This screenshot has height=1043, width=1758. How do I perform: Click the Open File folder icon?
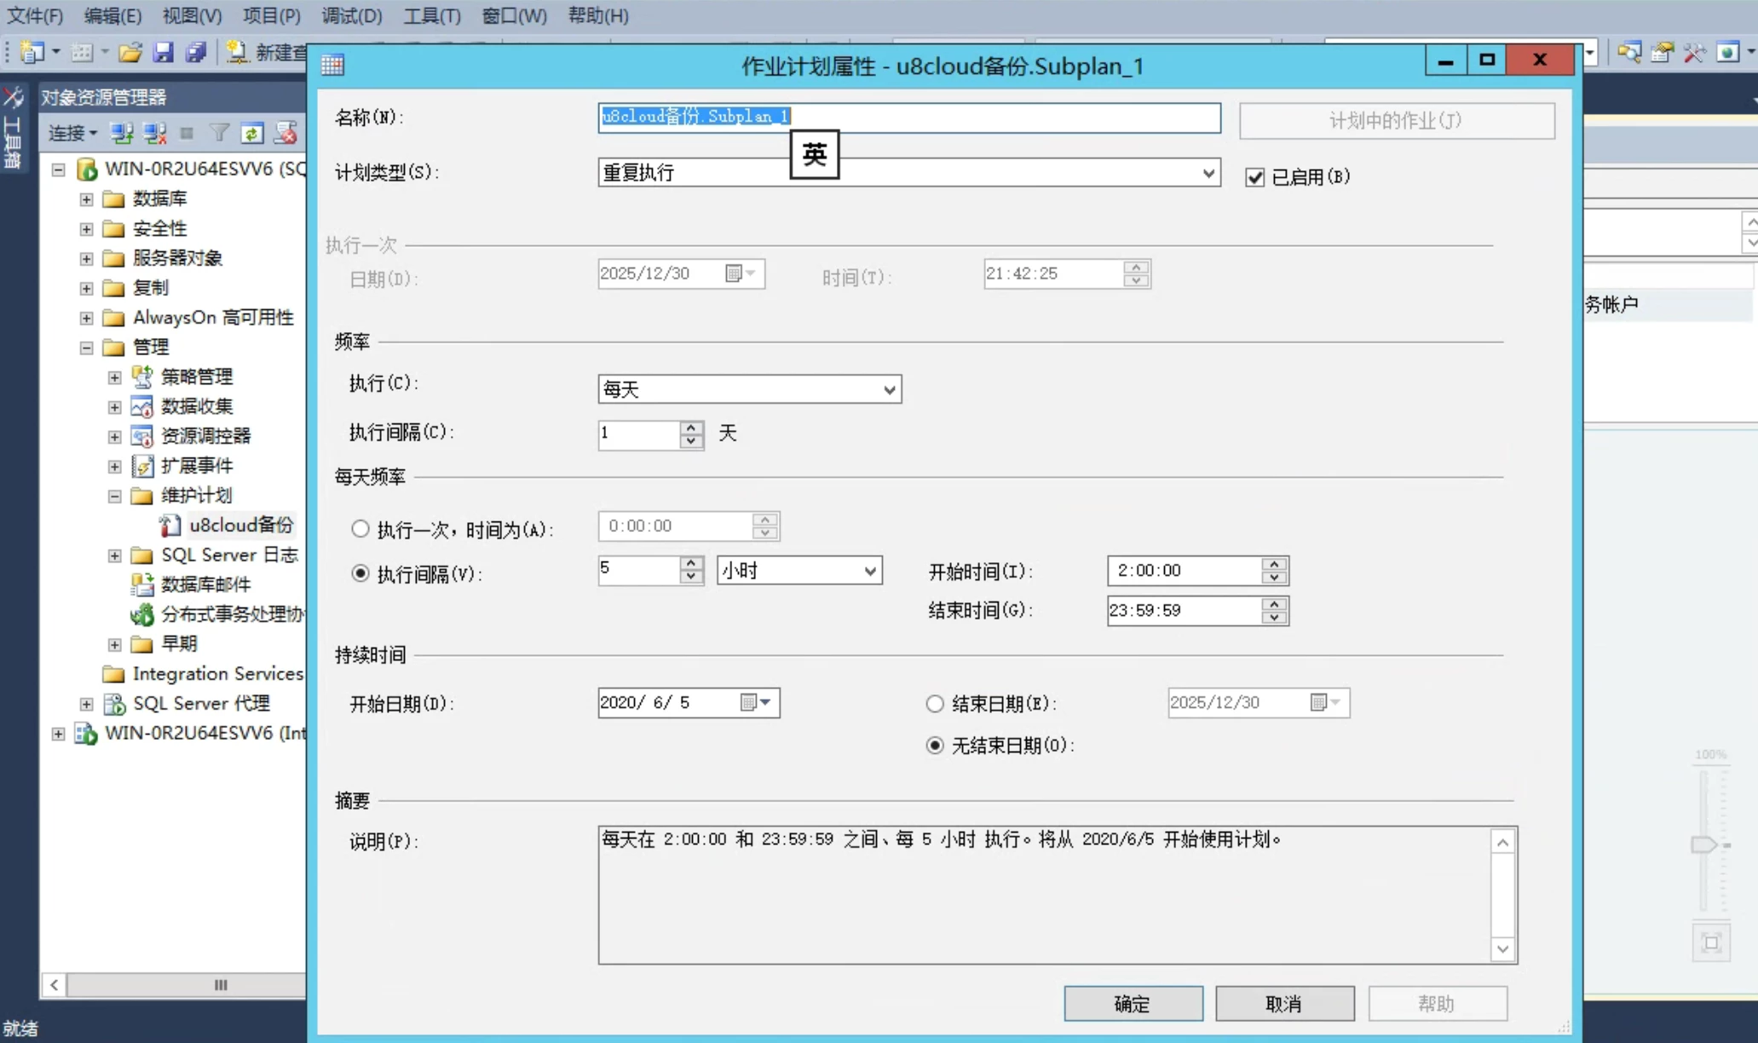tap(130, 53)
